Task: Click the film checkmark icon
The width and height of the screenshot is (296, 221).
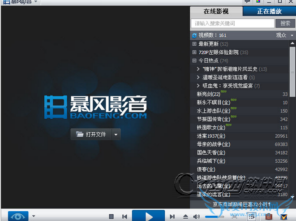Action: pyautogui.click(x=283, y=217)
